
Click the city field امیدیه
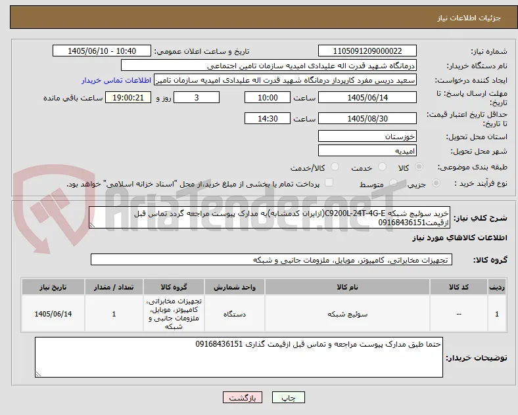click(x=367, y=151)
